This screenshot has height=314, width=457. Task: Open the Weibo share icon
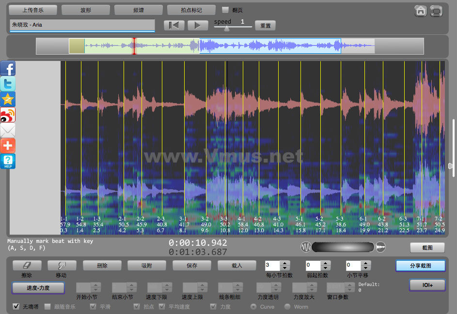pyautogui.click(x=8, y=115)
